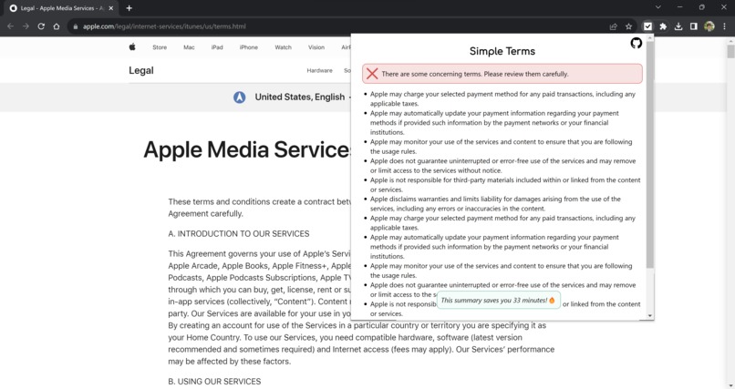Open a new tab with the plus button

pos(129,8)
